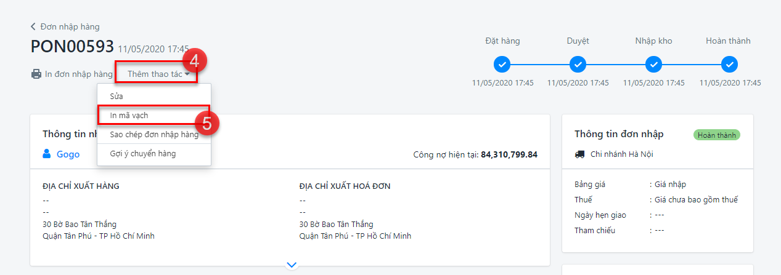Click the Duyệt step checkmark circle
This screenshot has width=781, height=275.
578,64
